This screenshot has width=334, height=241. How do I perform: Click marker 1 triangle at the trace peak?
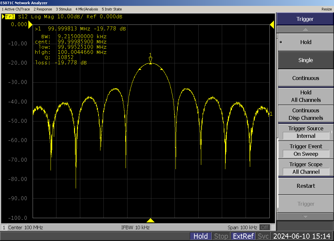[150, 60]
